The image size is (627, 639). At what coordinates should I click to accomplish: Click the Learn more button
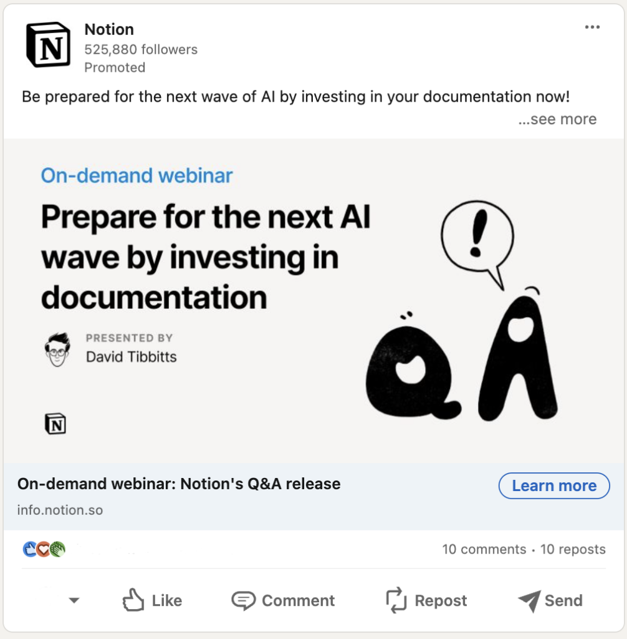tap(554, 485)
